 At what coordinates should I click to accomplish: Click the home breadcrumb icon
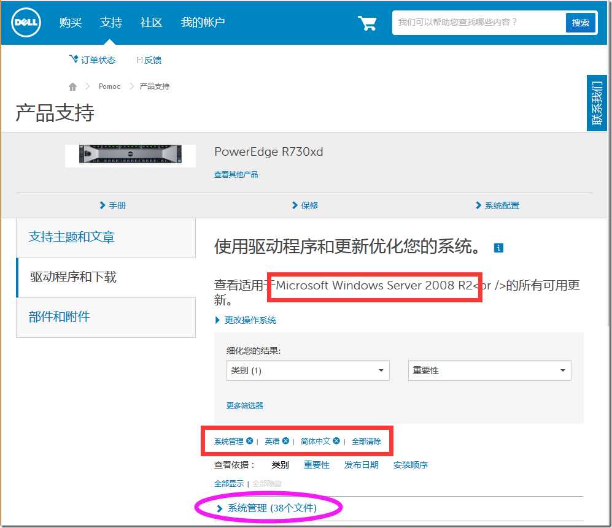pyautogui.click(x=72, y=86)
